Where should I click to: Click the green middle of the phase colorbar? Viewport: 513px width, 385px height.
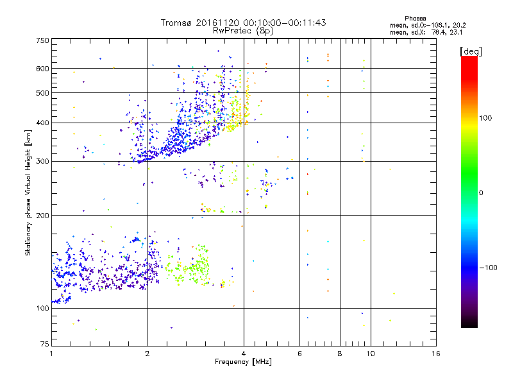point(469,192)
